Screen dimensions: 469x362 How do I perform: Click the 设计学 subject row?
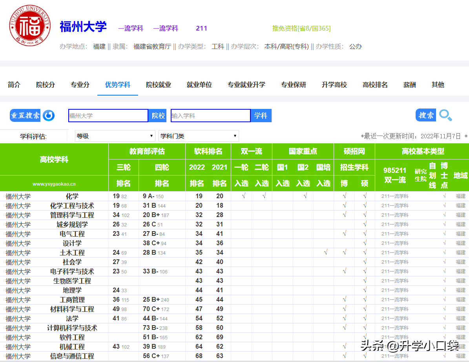(235, 243)
